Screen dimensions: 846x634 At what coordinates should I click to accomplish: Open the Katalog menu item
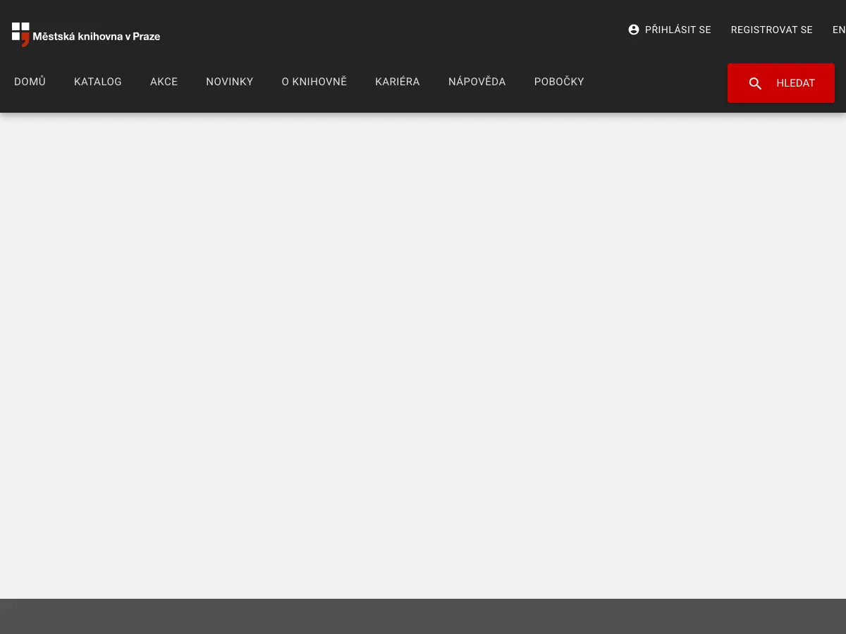pos(98,82)
